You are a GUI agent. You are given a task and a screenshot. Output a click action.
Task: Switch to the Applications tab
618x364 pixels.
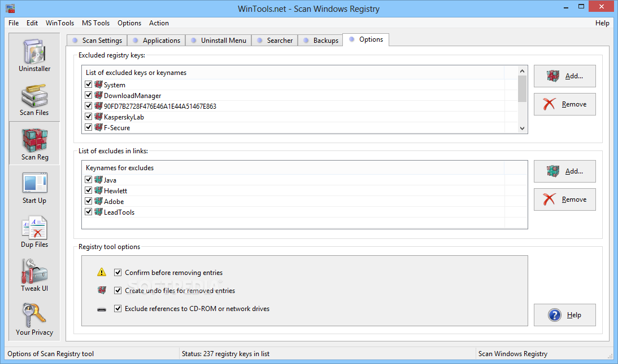[156, 41]
